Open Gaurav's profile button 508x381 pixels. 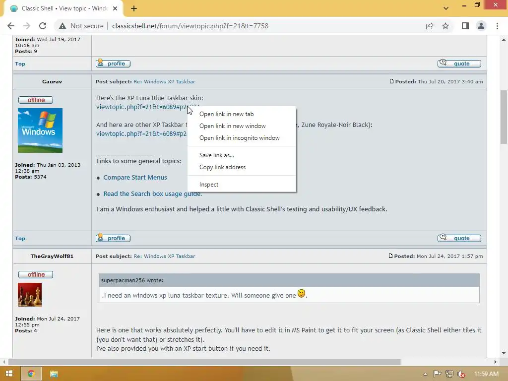point(113,238)
